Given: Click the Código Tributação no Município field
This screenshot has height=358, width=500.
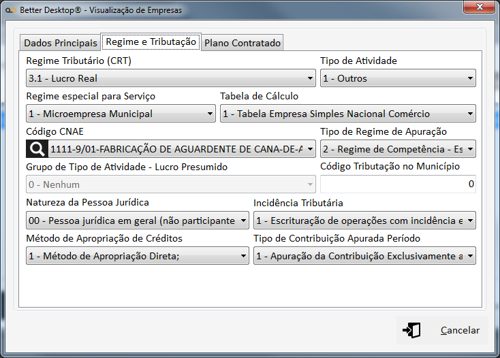Looking at the screenshot, I should (x=398, y=184).
